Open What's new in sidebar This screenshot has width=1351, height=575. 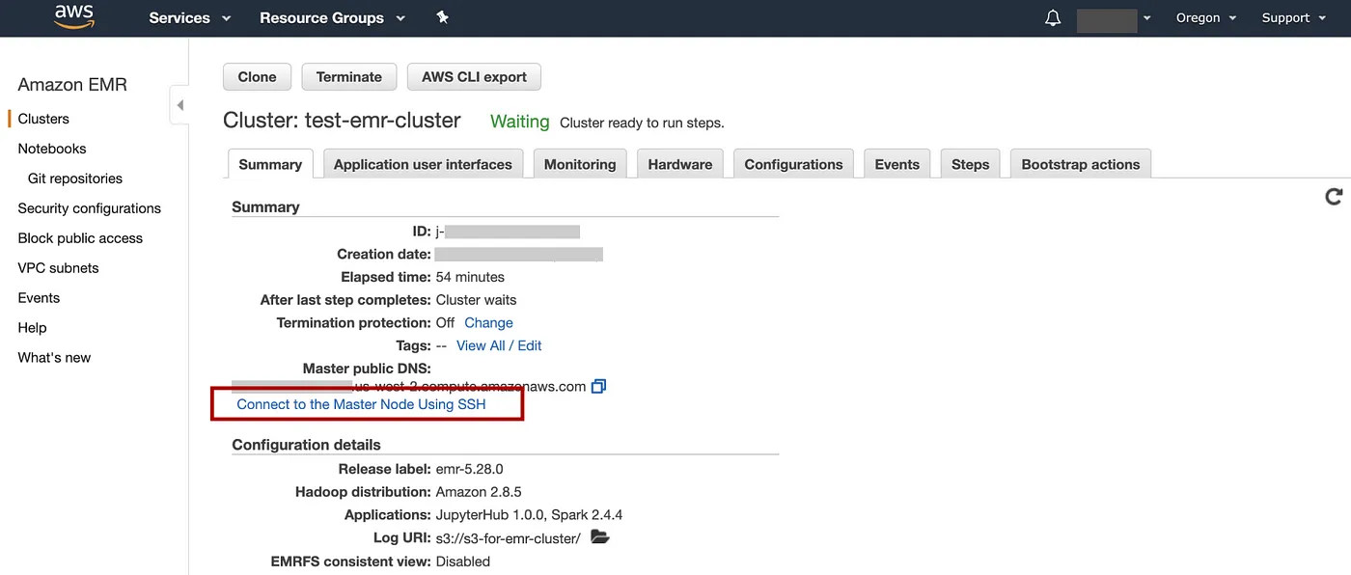54,358
